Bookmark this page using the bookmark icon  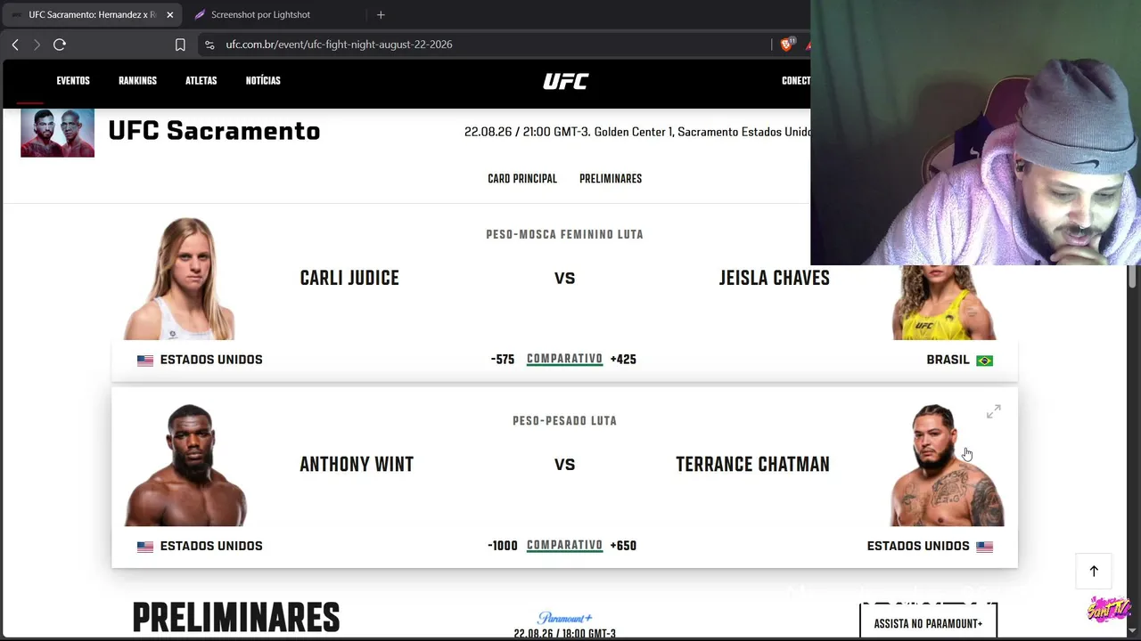click(180, 45)
